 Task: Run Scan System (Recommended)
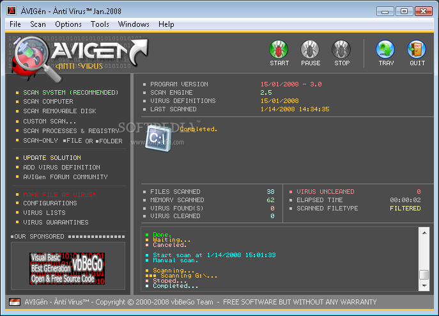pos(70,93)
